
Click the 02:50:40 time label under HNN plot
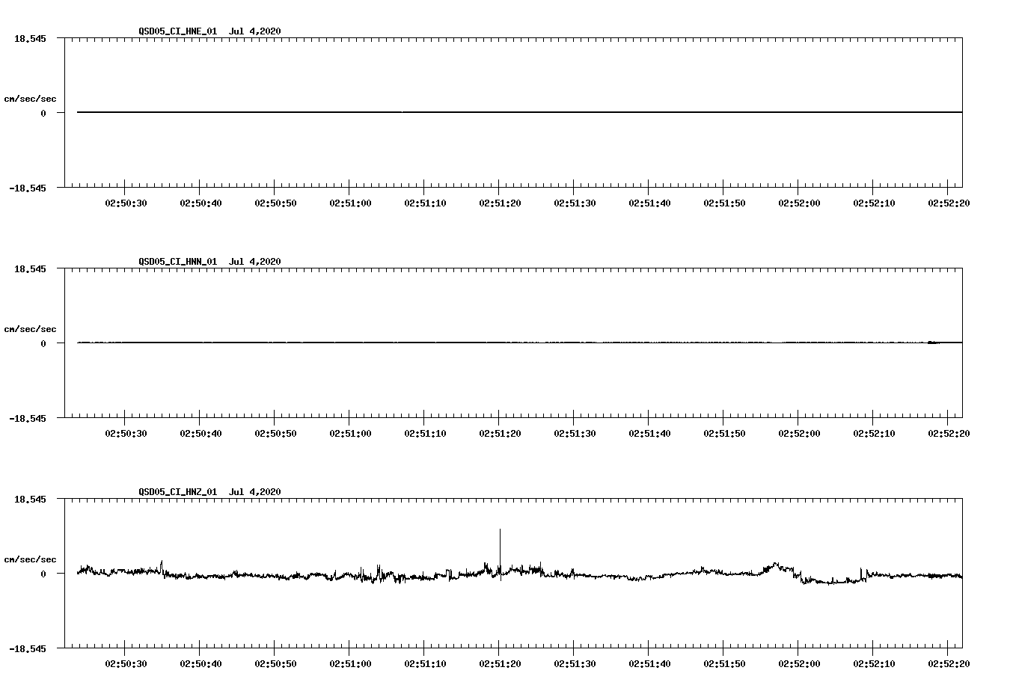coord(201,434)
